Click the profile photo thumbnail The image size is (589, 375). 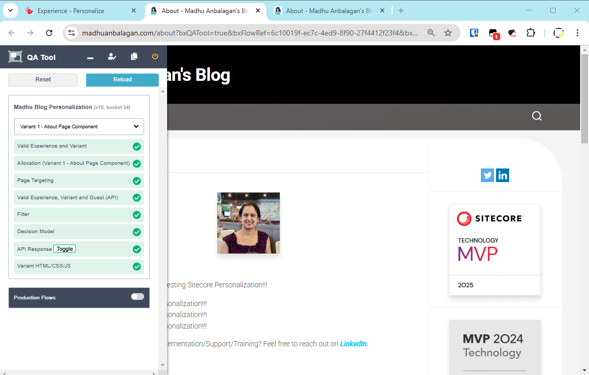tap(249, 223)
